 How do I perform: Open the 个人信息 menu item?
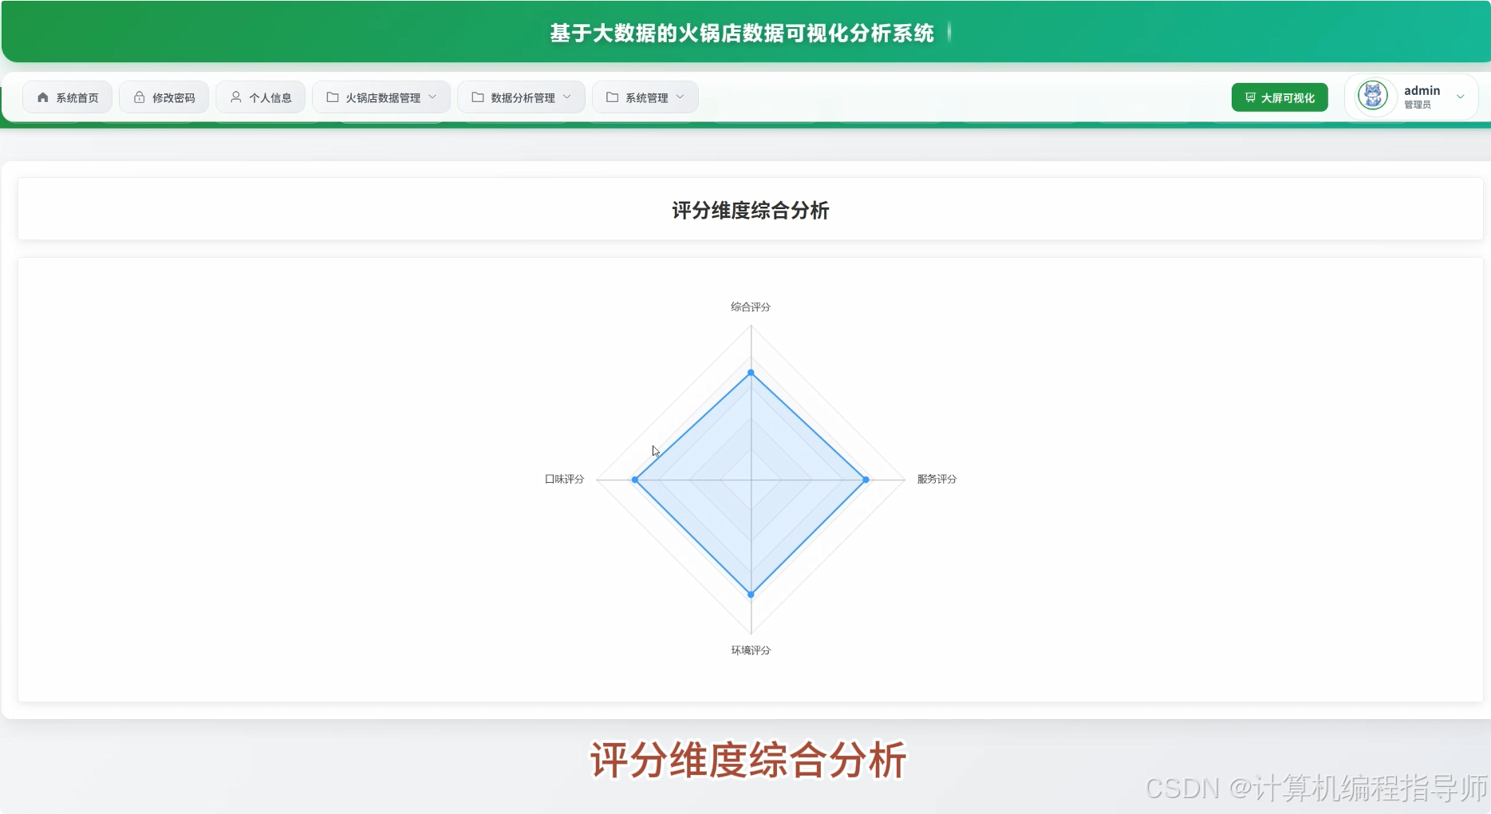[261, 97]
